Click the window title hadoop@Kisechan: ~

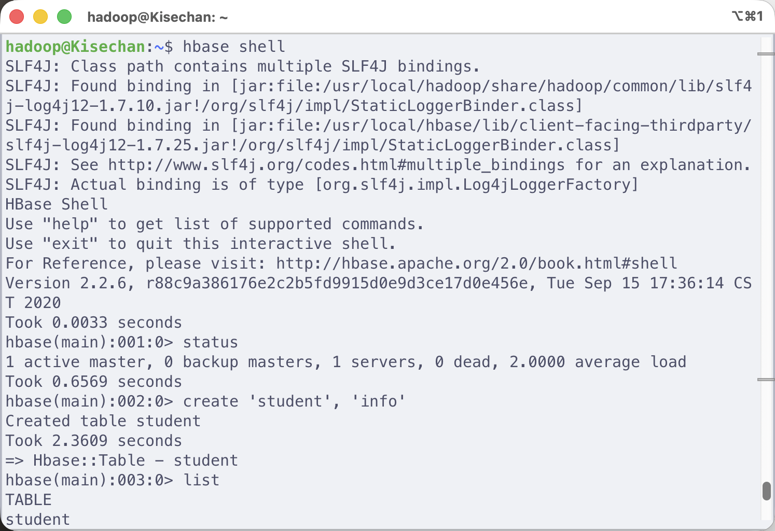[x=157, y=17]
